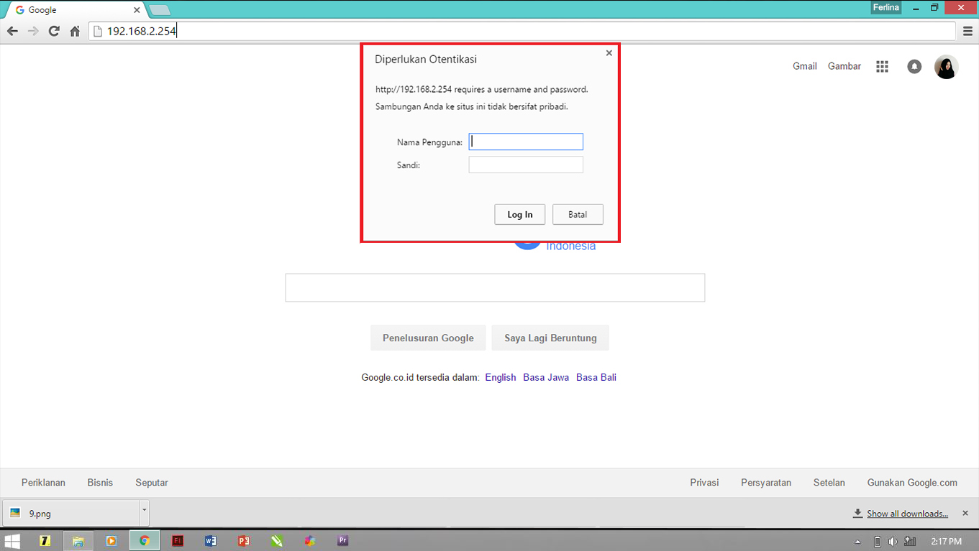Switch language to Basa Bali
Image resolution: width=979 pixels, height=551 pixels.
(x=596, y=377)
